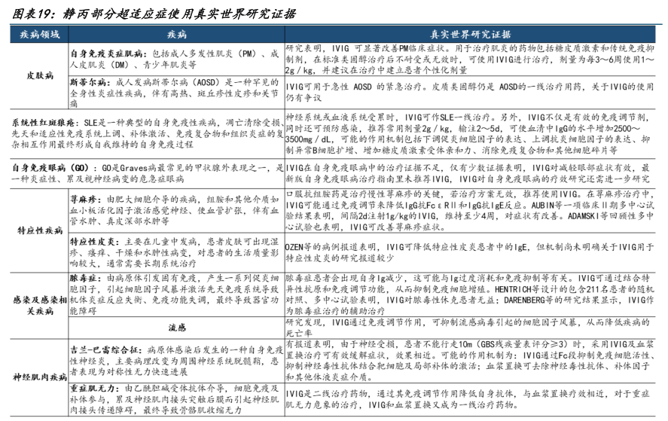The height and width of the screenshot is (421, 668).
Task: Select the 特应性皮炎 disease entry
Action: (90, 243)
